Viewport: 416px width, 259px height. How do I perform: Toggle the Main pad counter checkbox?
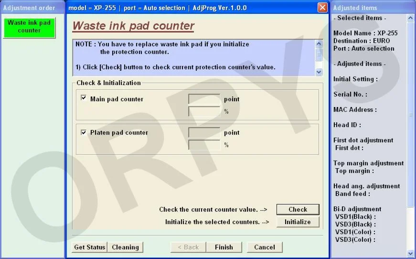[84, 98]
